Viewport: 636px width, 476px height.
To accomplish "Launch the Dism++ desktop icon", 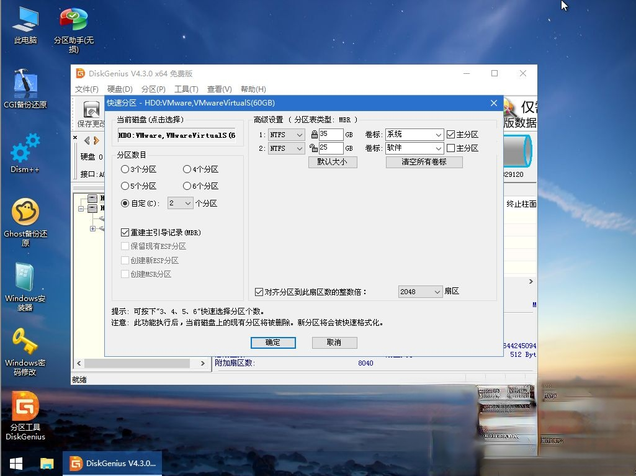I will pos(25,153).
